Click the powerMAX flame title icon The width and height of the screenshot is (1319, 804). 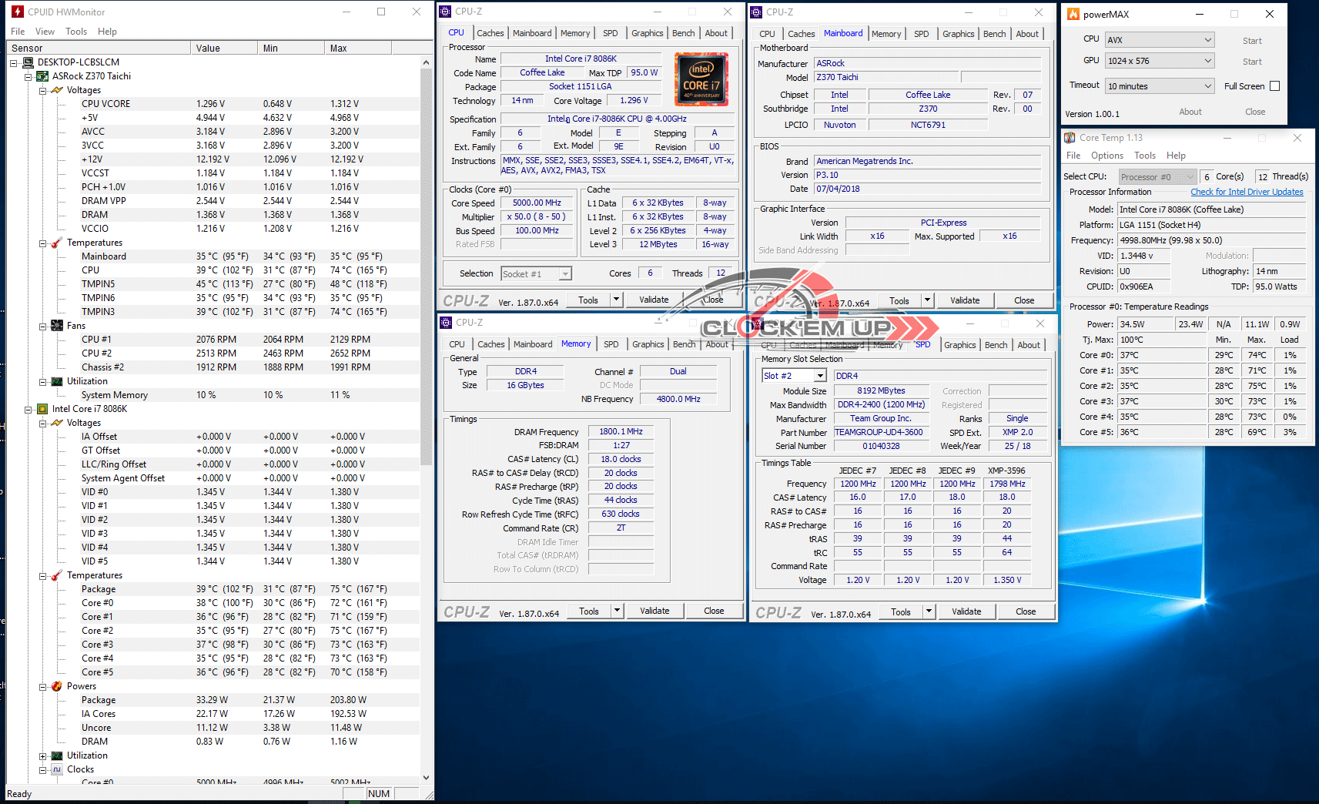click(1073, 14)
